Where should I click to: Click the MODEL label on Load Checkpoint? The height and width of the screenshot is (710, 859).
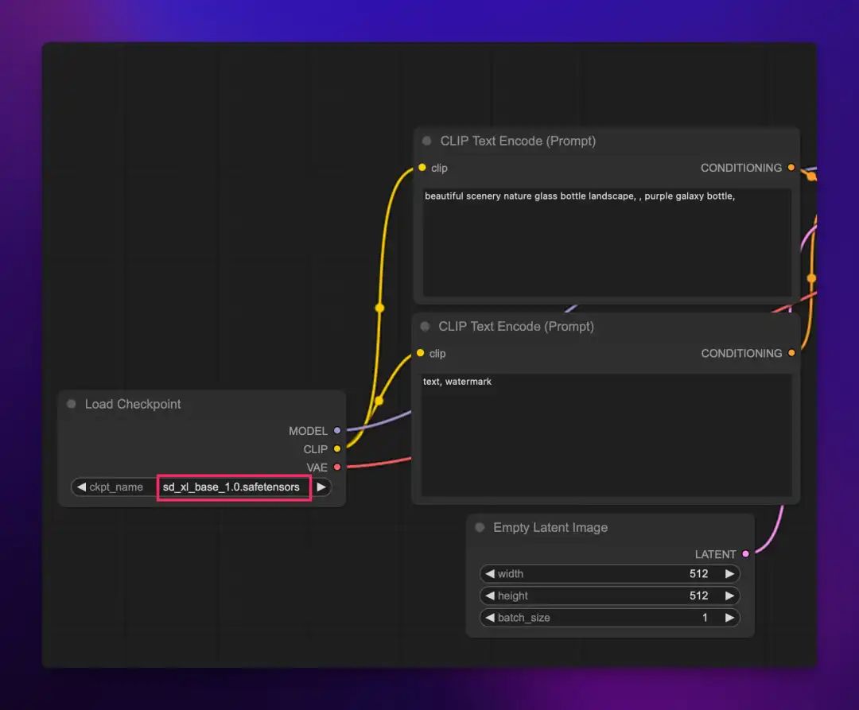click(308, 431)
